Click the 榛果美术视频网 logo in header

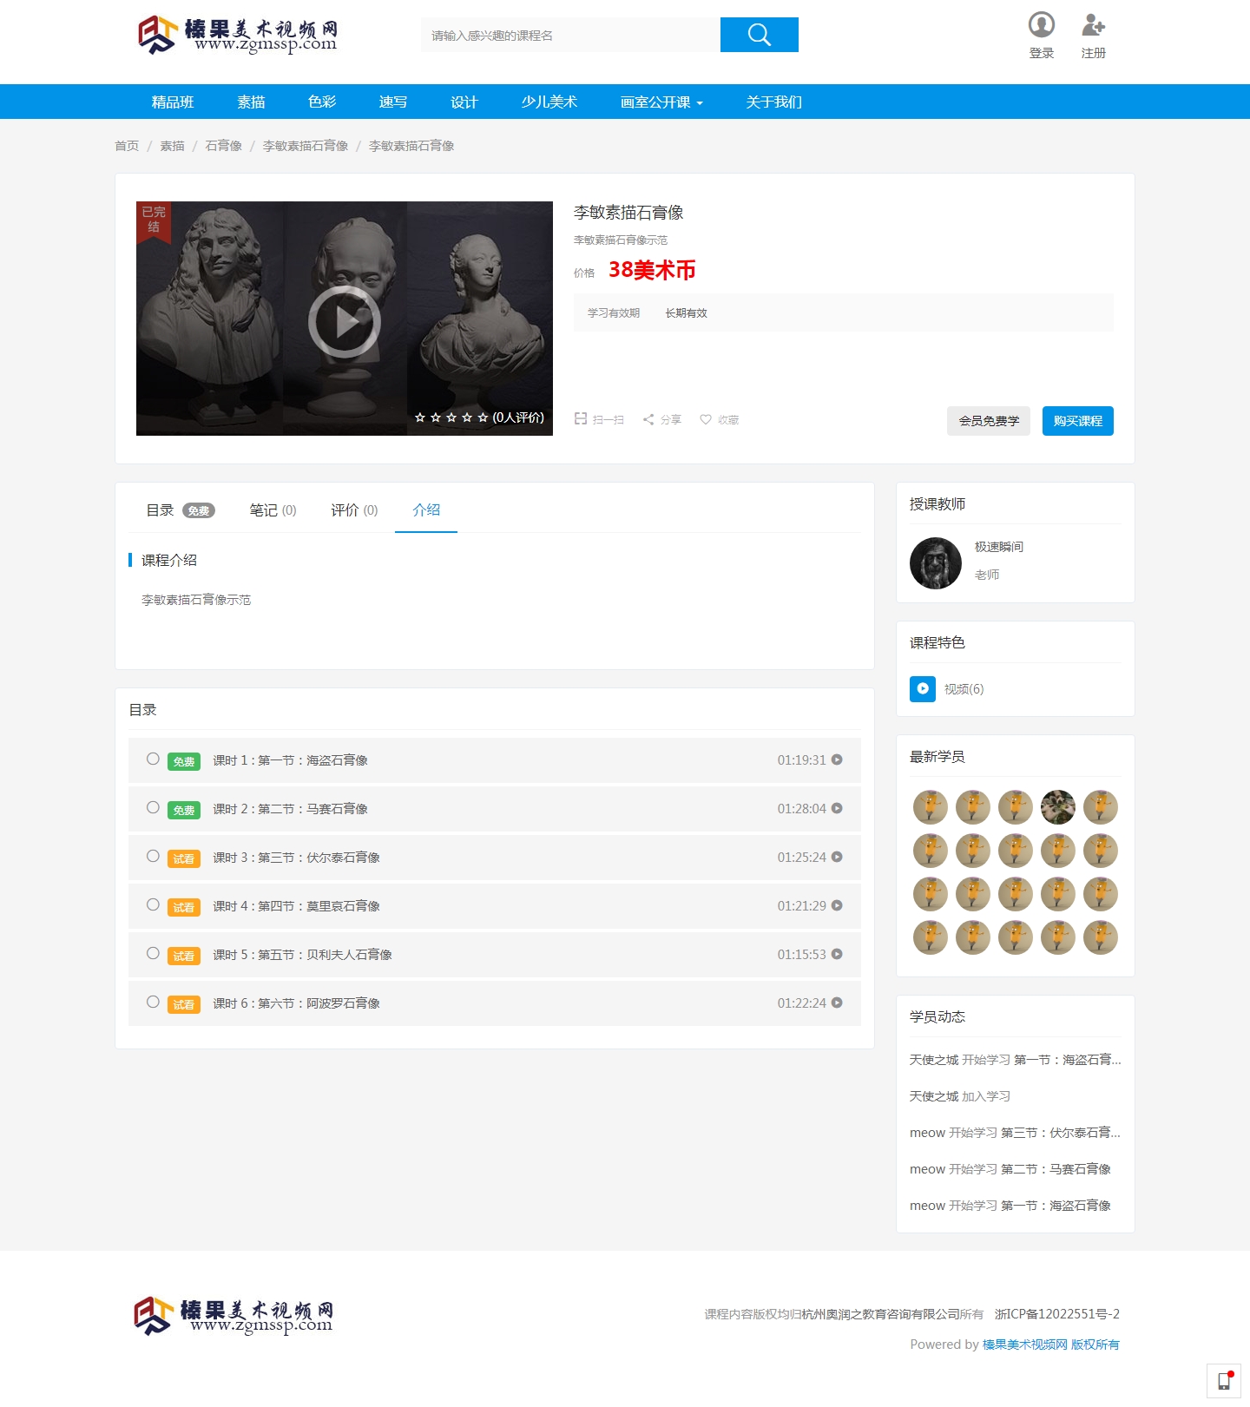tap(238, 36)
